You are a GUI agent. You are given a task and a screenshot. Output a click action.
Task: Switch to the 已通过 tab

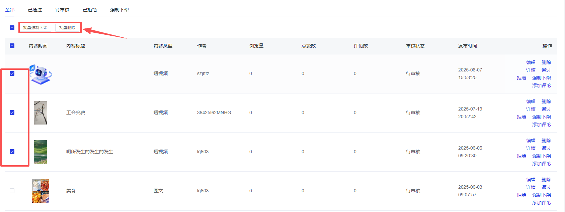click(x=35, y=10)
